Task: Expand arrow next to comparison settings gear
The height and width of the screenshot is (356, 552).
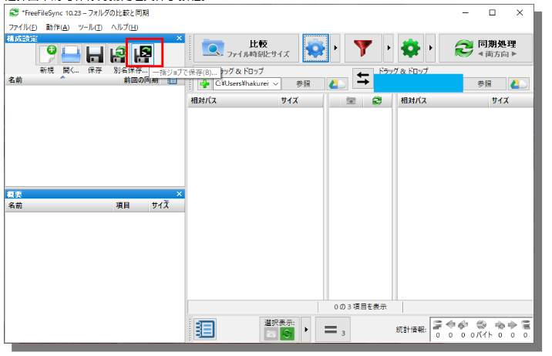Action: (x=336, y=49)
